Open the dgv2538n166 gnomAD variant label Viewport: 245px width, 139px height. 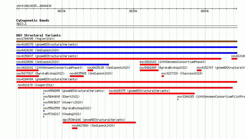(94, 120)
